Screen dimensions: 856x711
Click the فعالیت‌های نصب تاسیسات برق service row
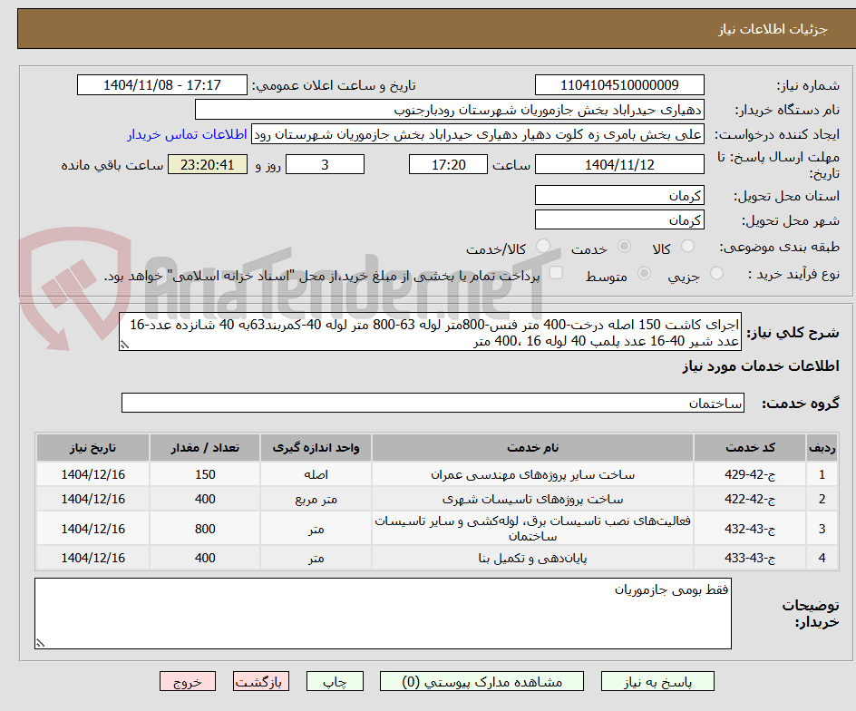click(x=437, y=529)
